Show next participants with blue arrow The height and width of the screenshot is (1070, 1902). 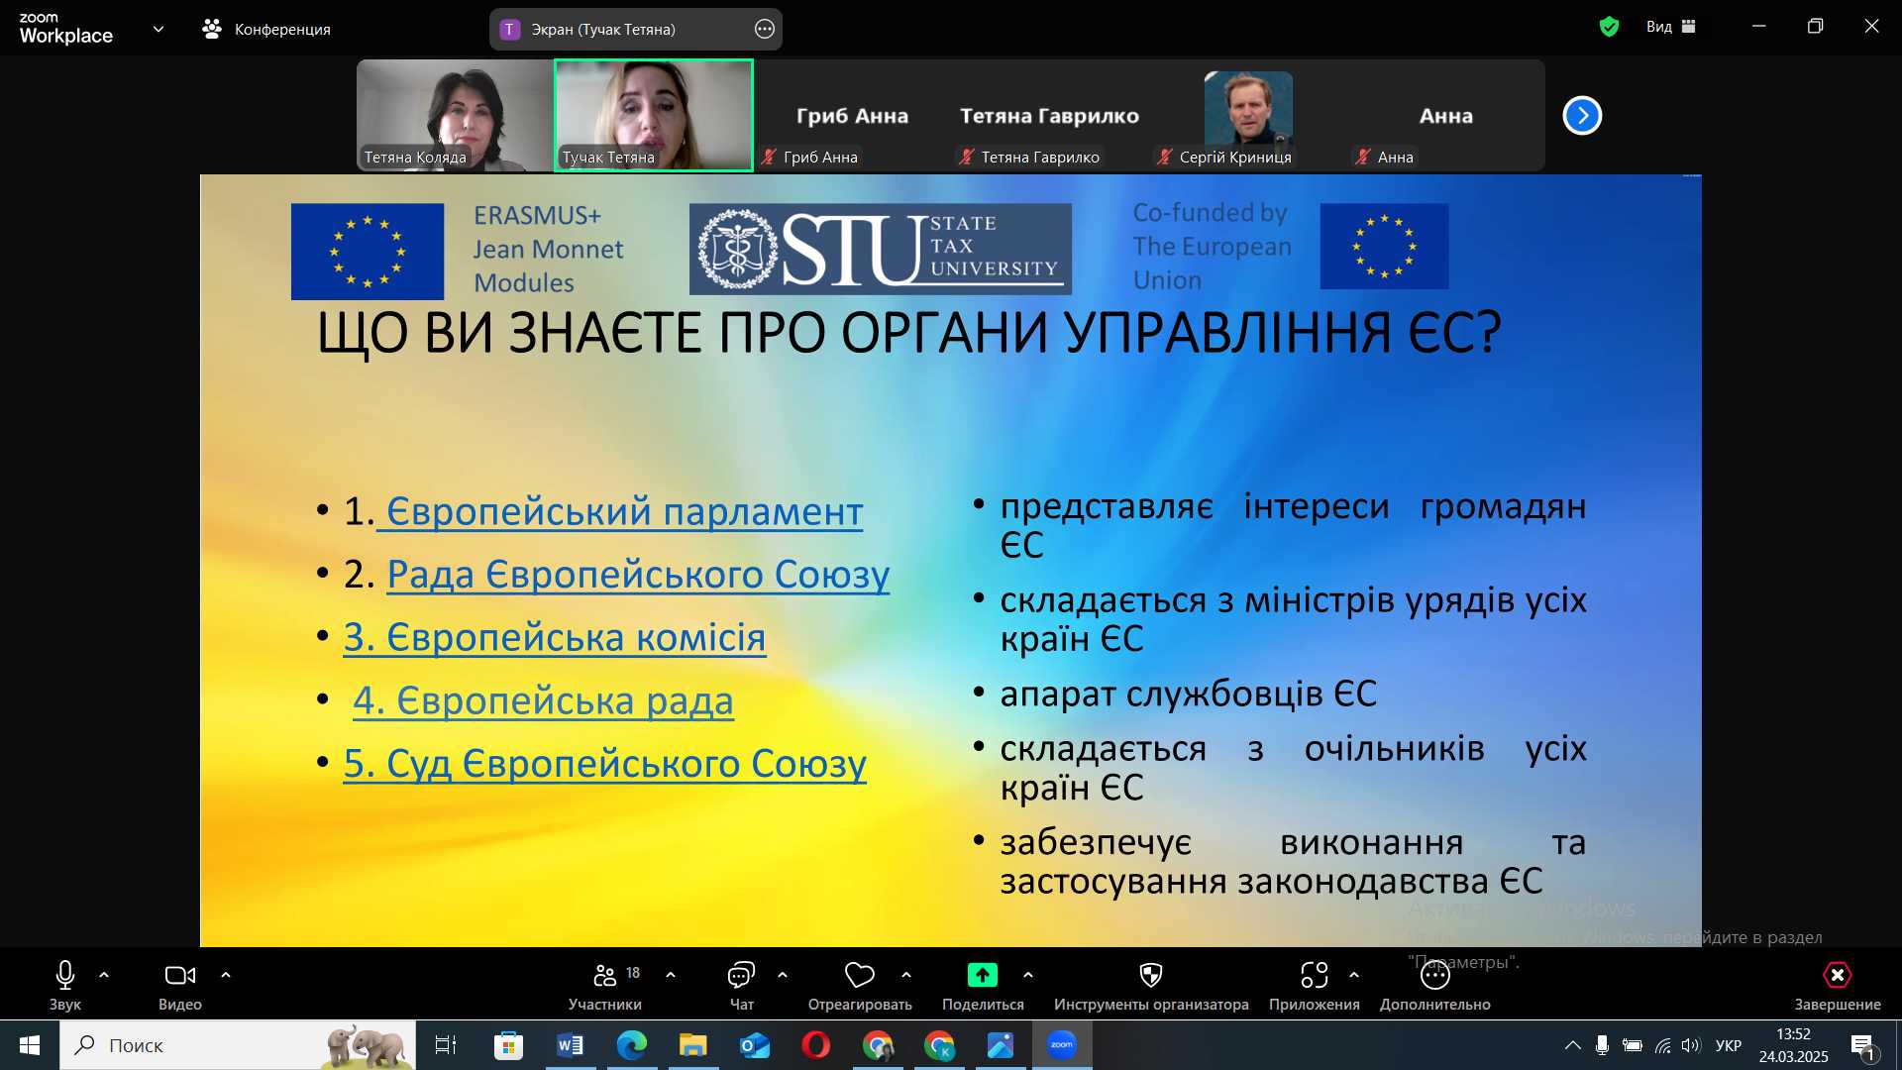(1582, 116)
